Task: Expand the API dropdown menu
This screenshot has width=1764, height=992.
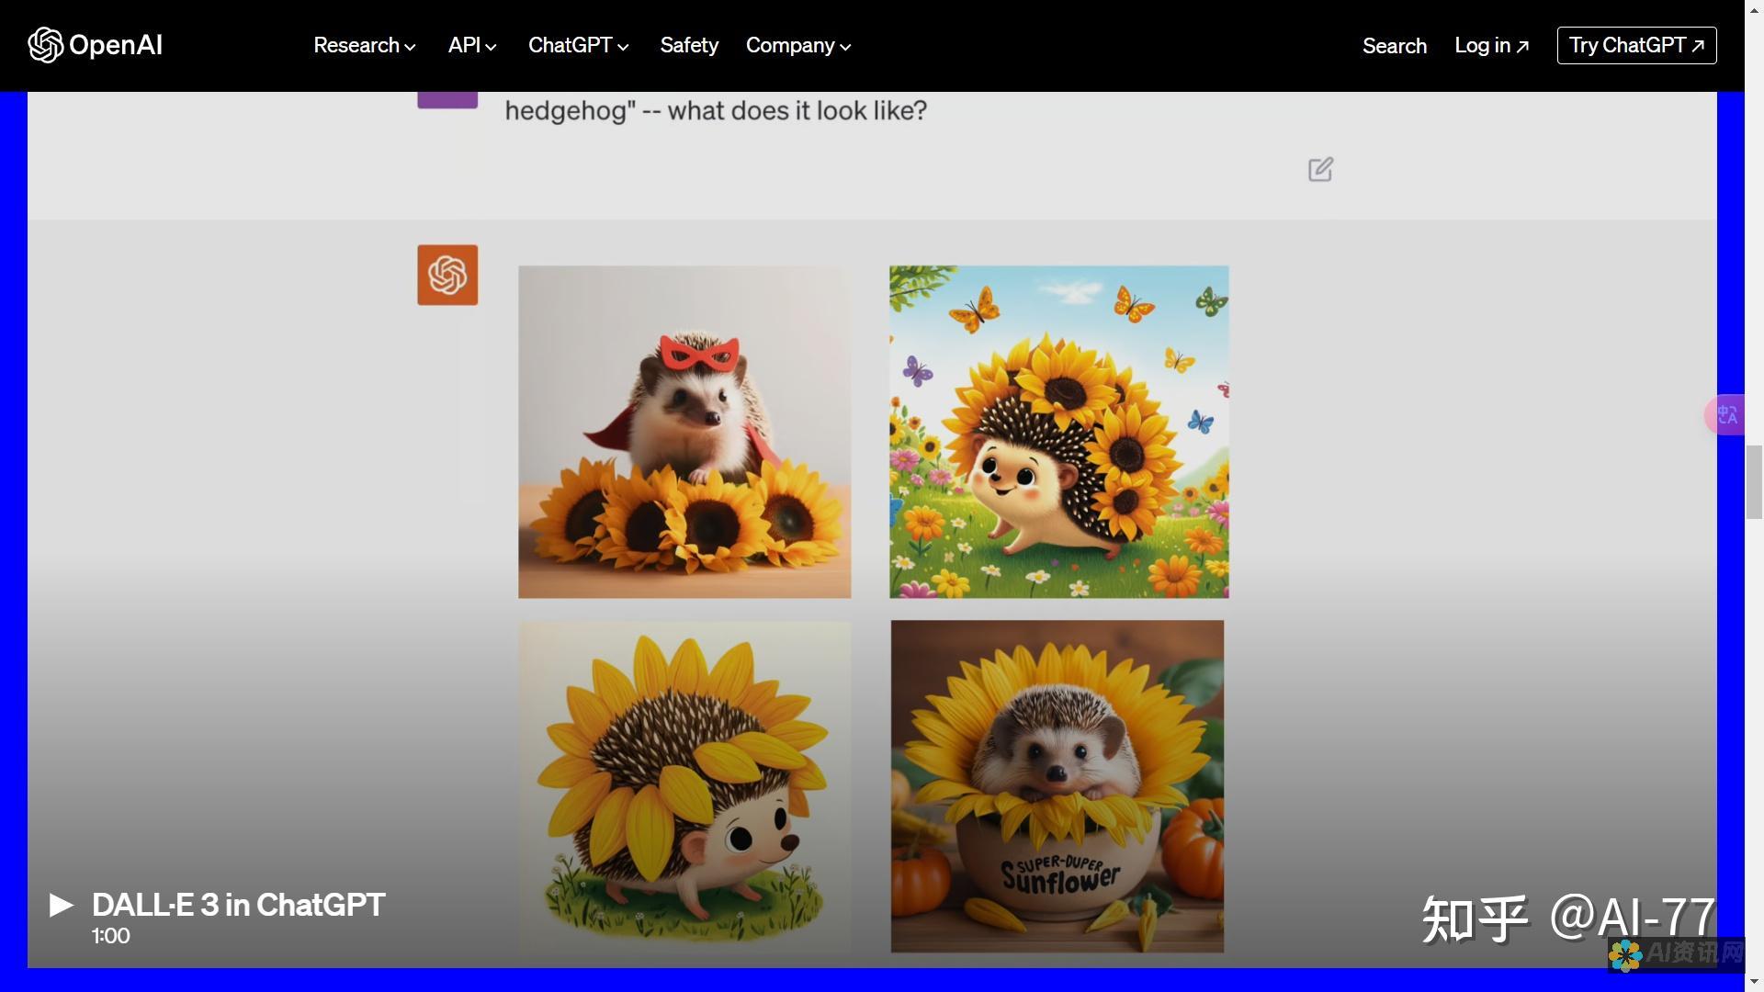Action: (470, 45)
